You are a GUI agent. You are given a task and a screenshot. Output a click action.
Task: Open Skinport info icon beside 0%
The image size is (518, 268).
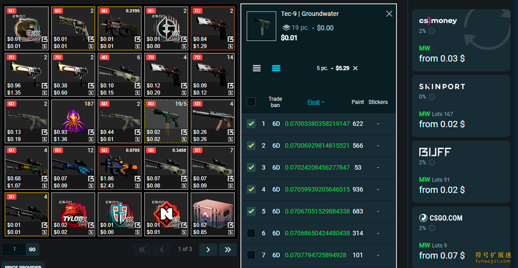[432, 97]
